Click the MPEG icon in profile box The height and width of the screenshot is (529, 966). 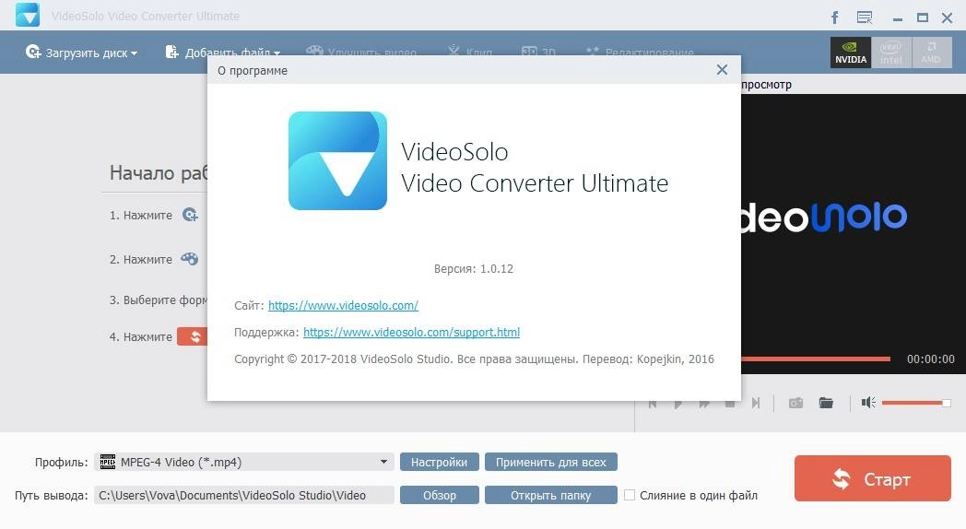click(x=108, y=462)
